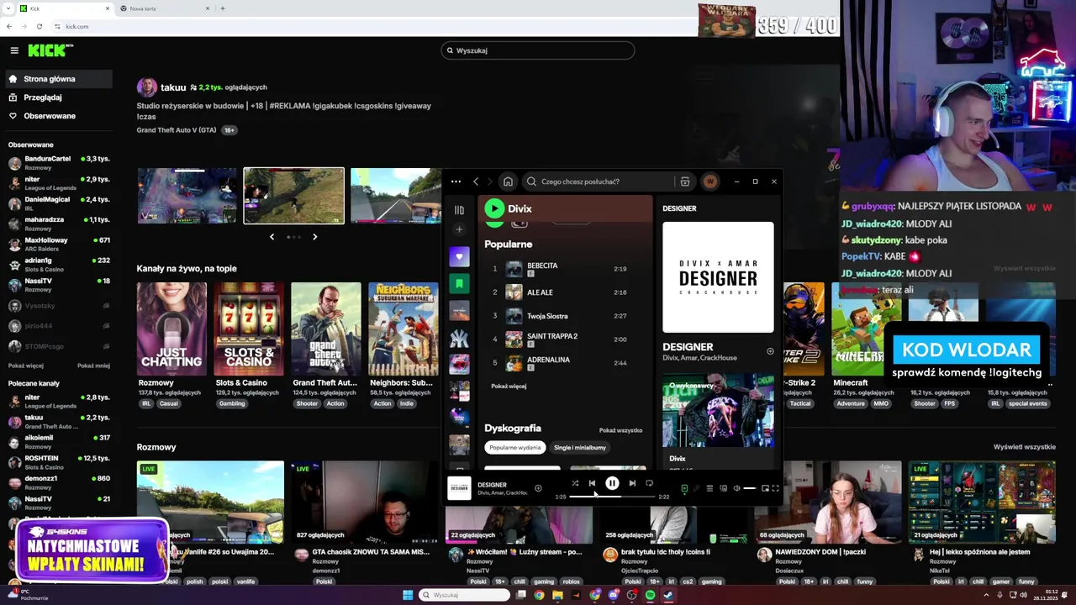
Task: Toggle shuffle in the Spotify player
Action: click(x=575, y=483)
